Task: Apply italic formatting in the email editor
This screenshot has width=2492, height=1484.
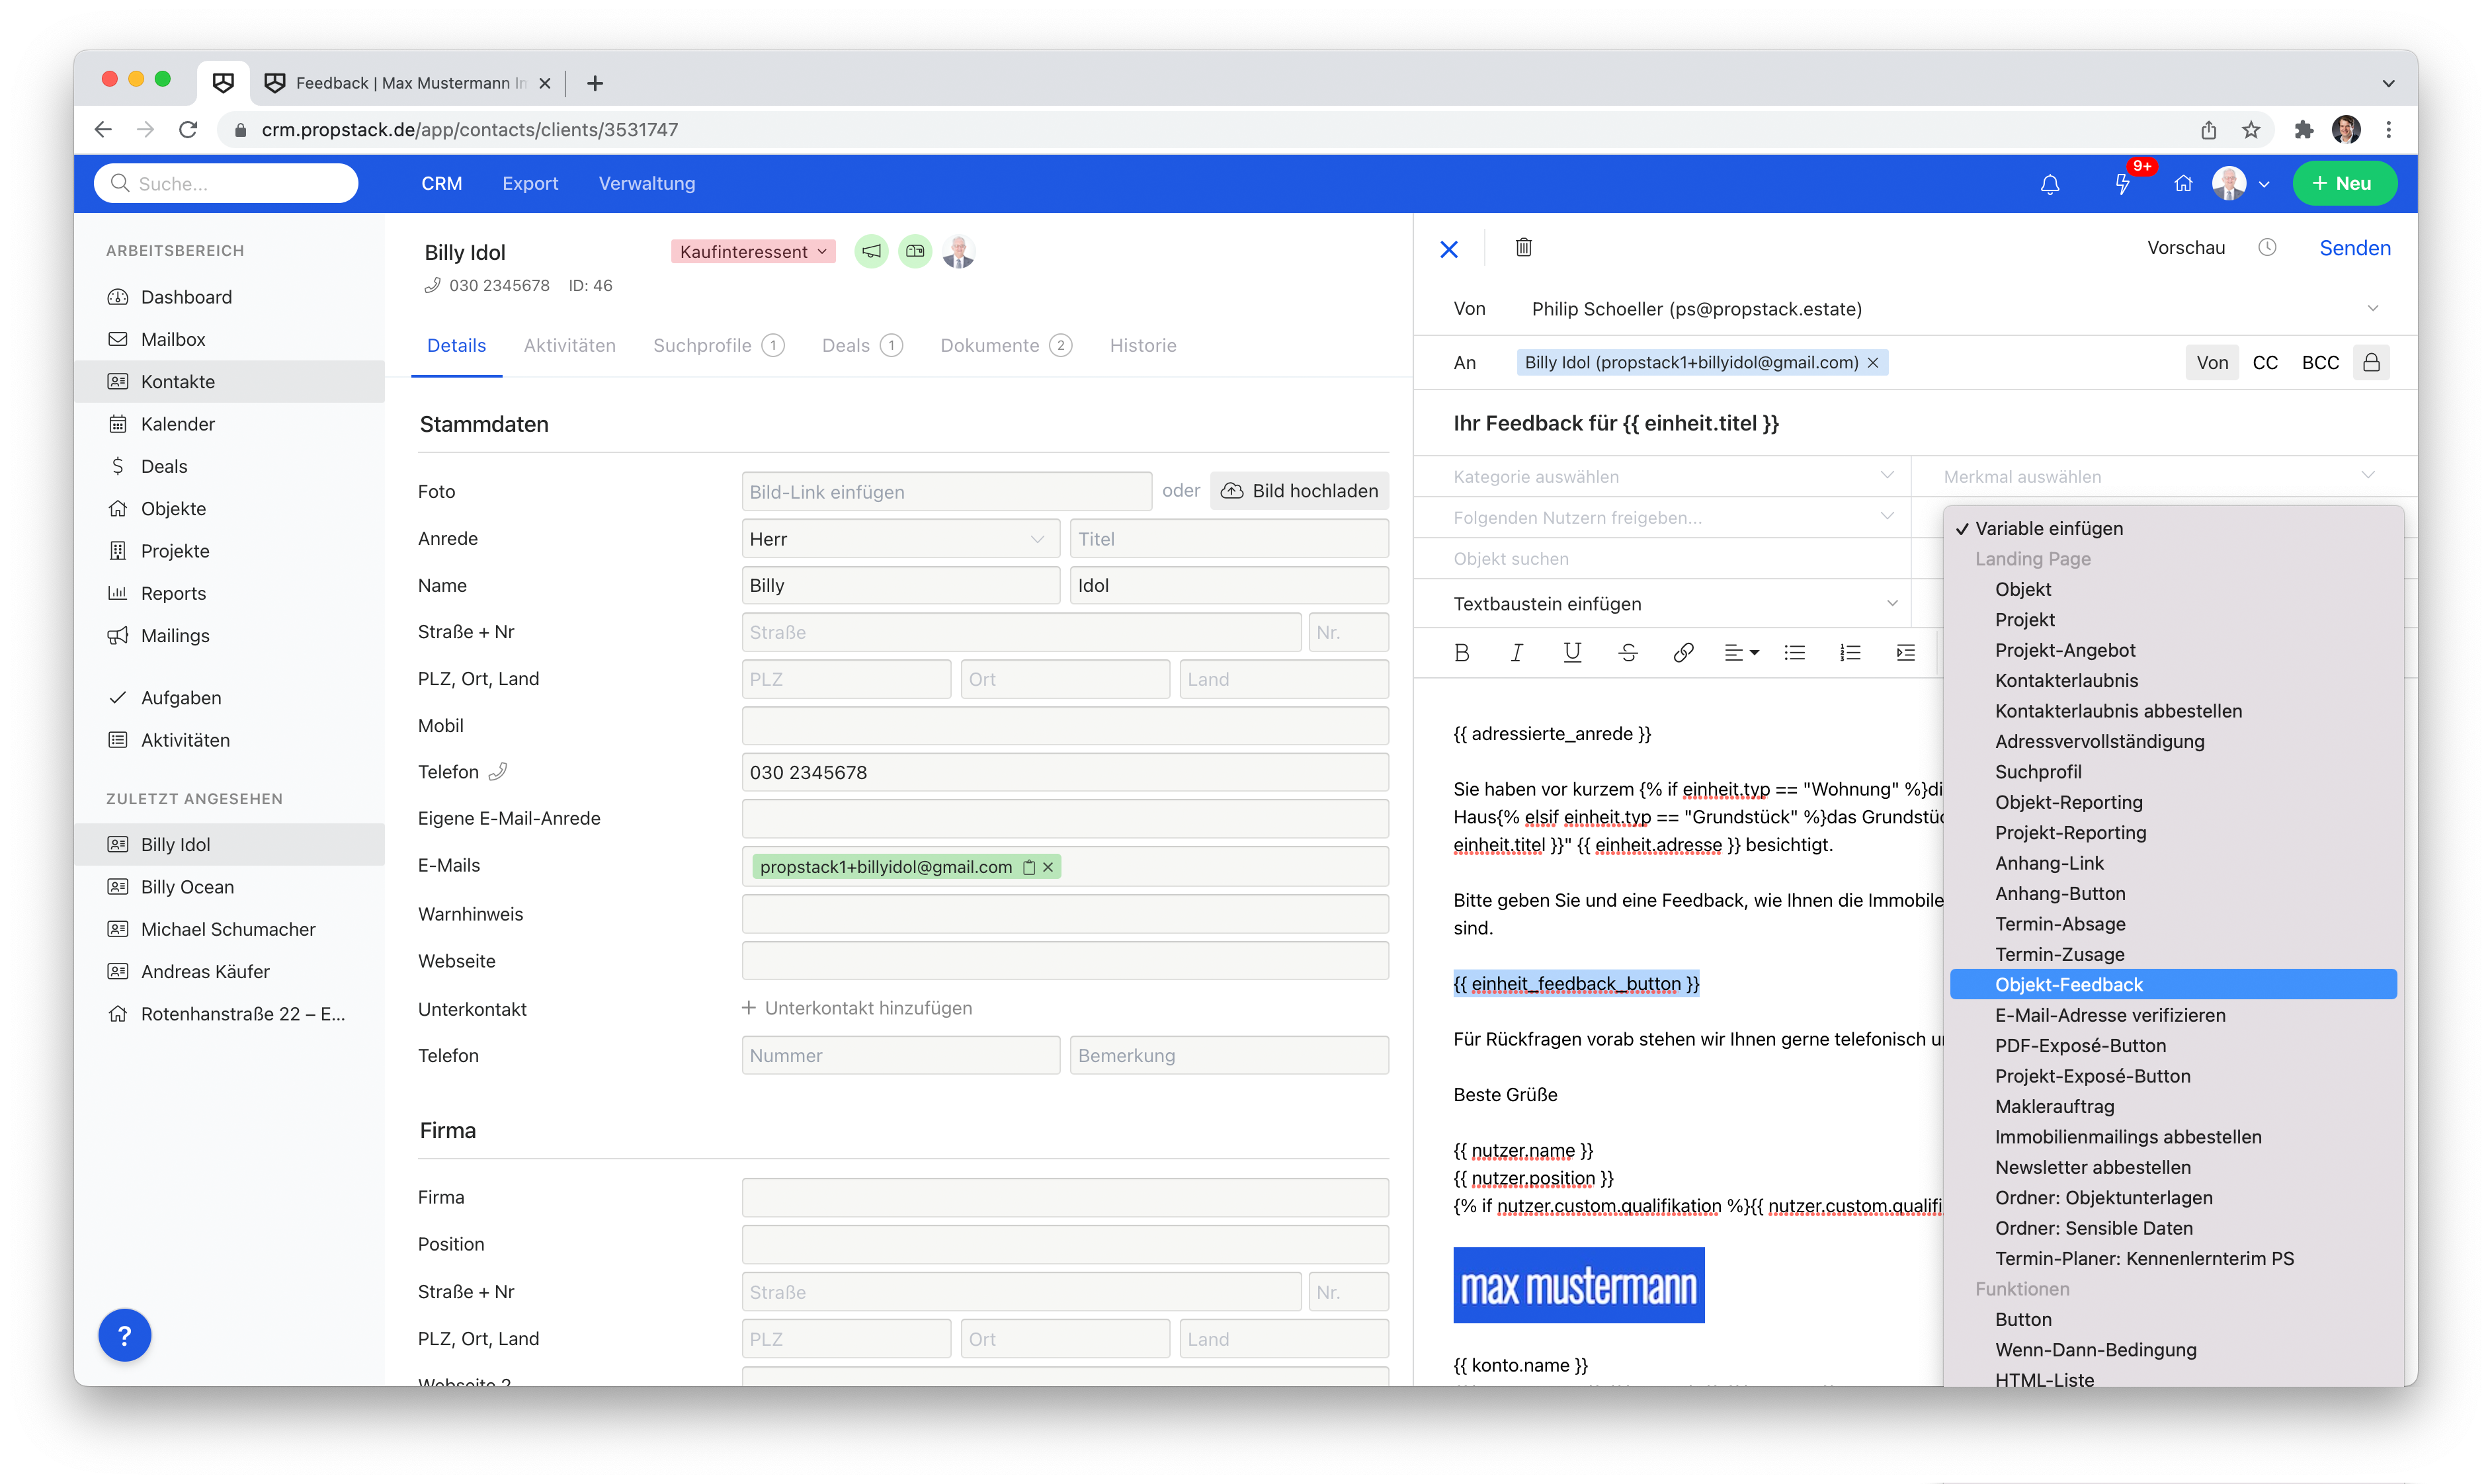Action: pyautogui.click(x=1517, y=653)
